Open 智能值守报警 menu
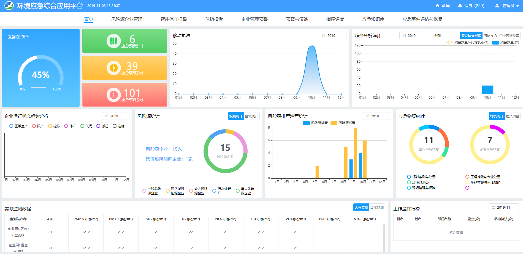523x254 pixels. pyautogui.click(x=174, y=19)
